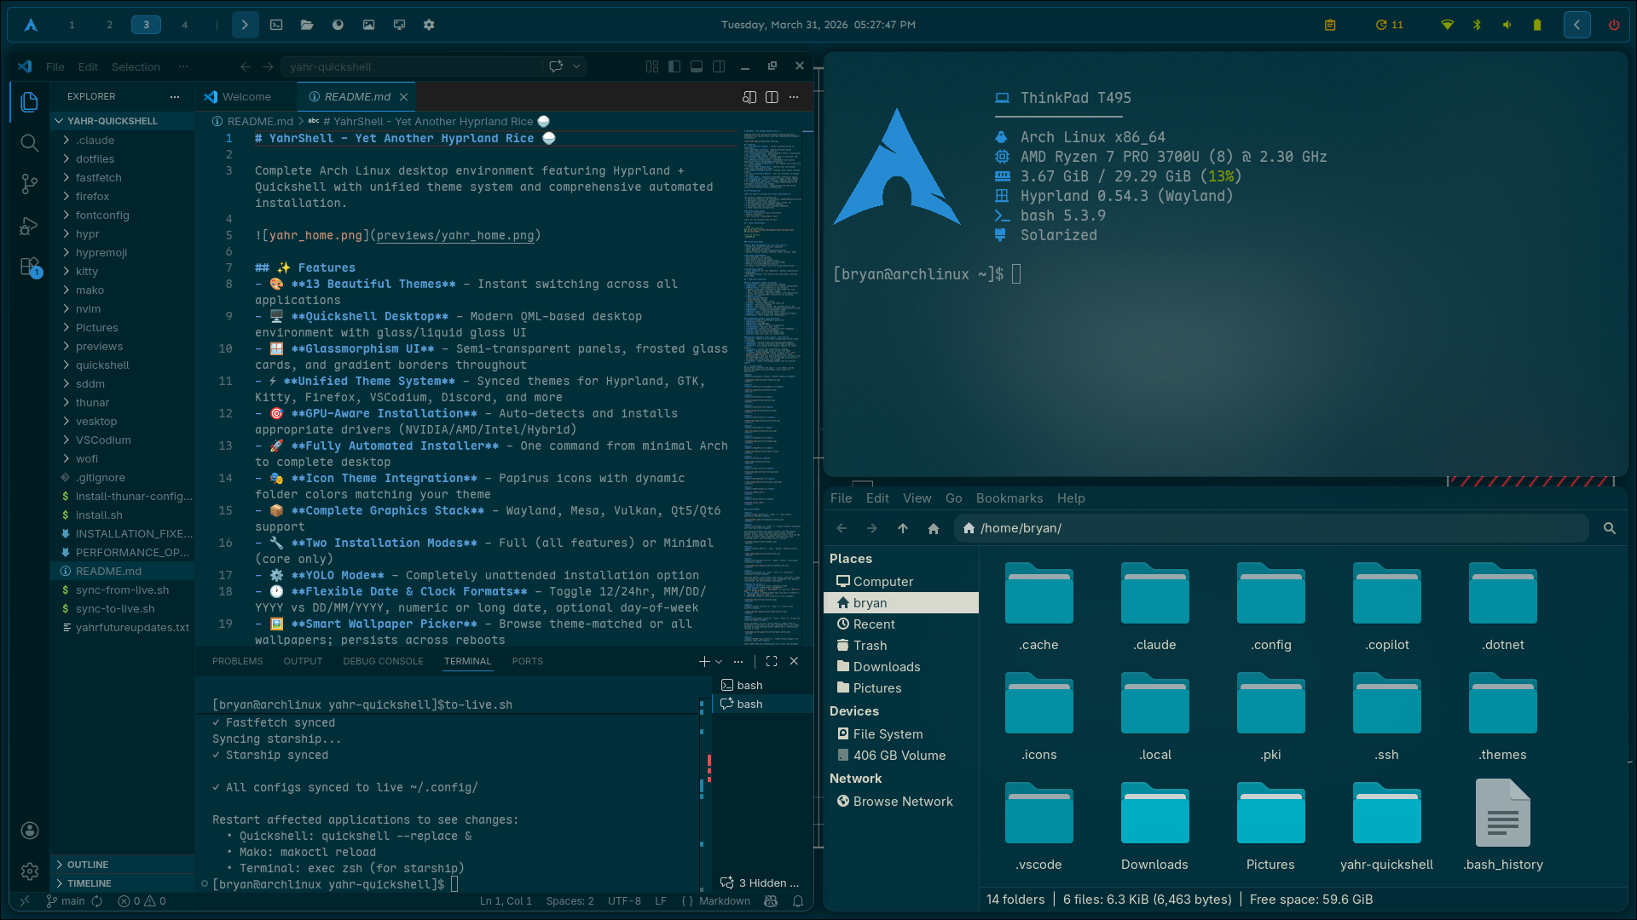Switch to workspace 4 in top bar

point(184,25)
